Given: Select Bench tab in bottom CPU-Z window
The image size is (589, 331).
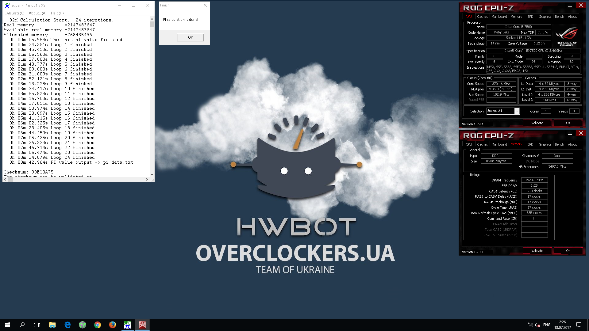Looking at the screenshot, I should tap(560, 144).
